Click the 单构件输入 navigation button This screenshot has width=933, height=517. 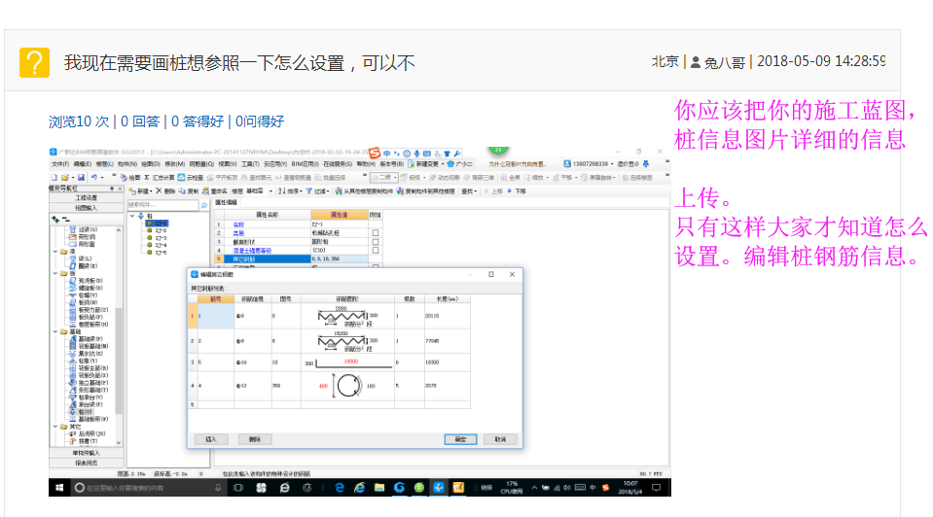pos(87,453)
